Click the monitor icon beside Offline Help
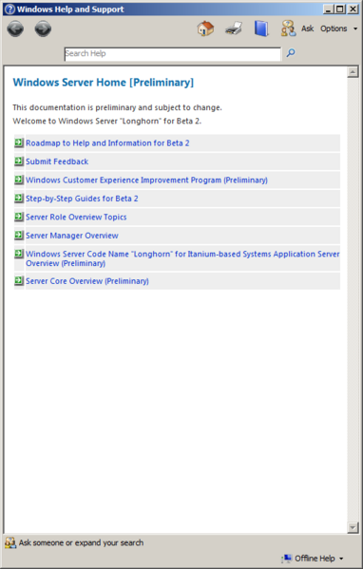This screenshot has height=569, width=363. point(287,559)
